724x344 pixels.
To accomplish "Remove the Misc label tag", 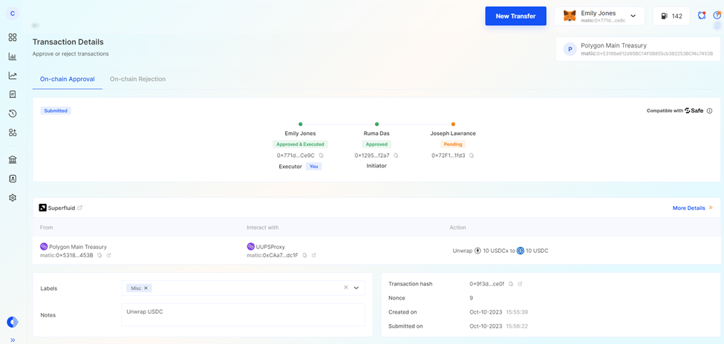I will click(x=146, y=288).
